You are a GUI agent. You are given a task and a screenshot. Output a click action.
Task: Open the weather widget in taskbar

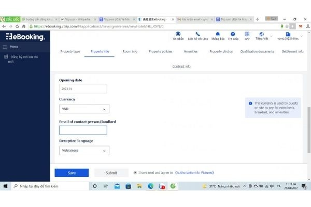tap(221, 186)
